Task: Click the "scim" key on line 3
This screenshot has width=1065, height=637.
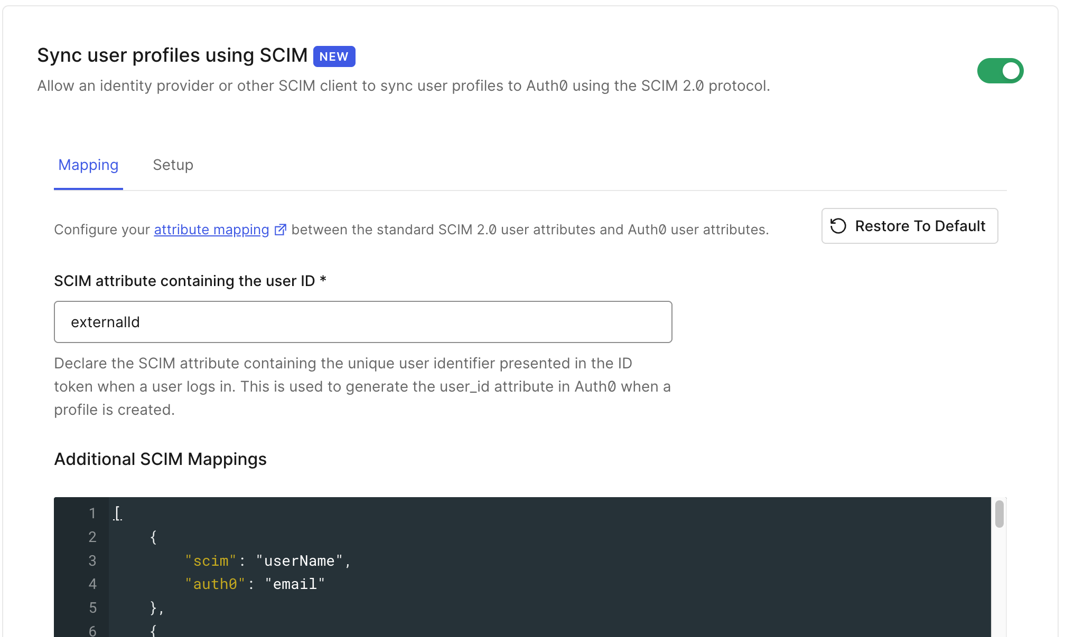Action: pos(210,561)
